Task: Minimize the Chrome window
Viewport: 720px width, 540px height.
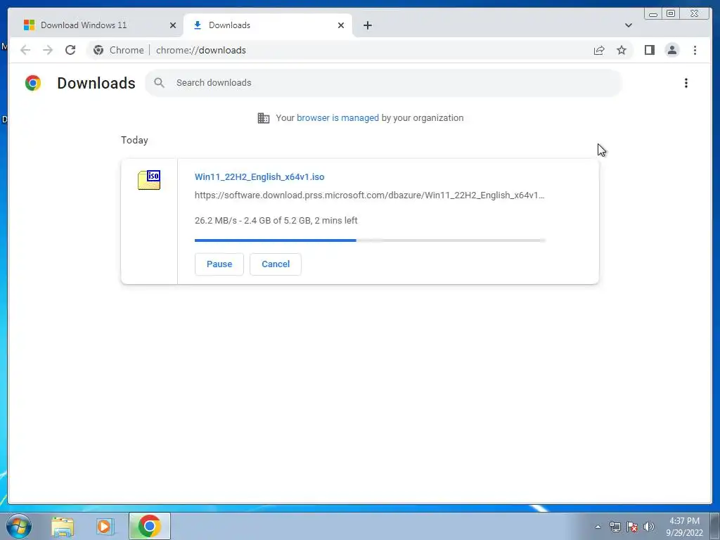Action: click(x=653, y=14)
